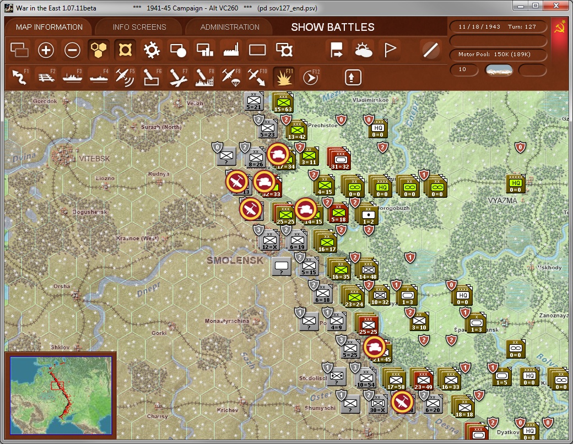Select the German unit 10=54

coord(366,378)
